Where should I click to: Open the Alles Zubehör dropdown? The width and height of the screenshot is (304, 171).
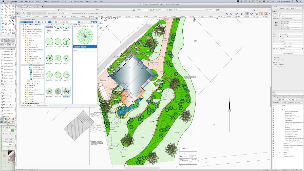[x=69, y=22]
